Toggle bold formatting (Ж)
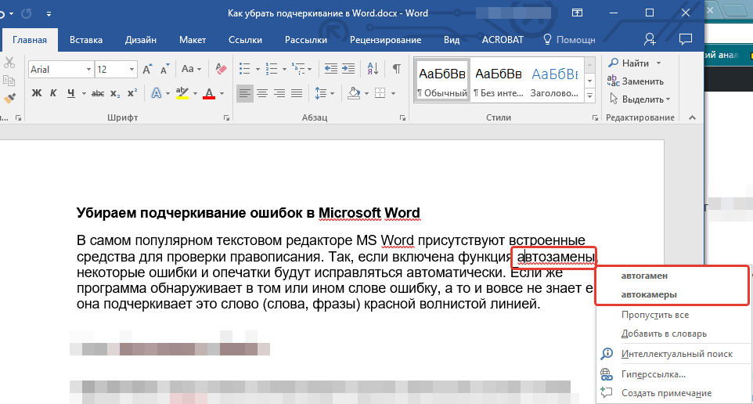The image size is (753, 404). click(37, 93)
